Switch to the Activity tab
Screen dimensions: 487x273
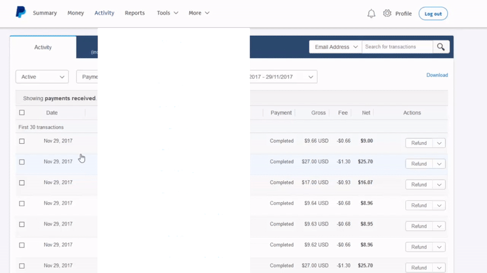[x=43, y=47]
